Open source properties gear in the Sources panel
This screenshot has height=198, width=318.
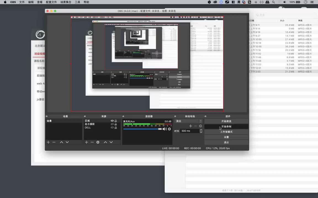[98, 142]
